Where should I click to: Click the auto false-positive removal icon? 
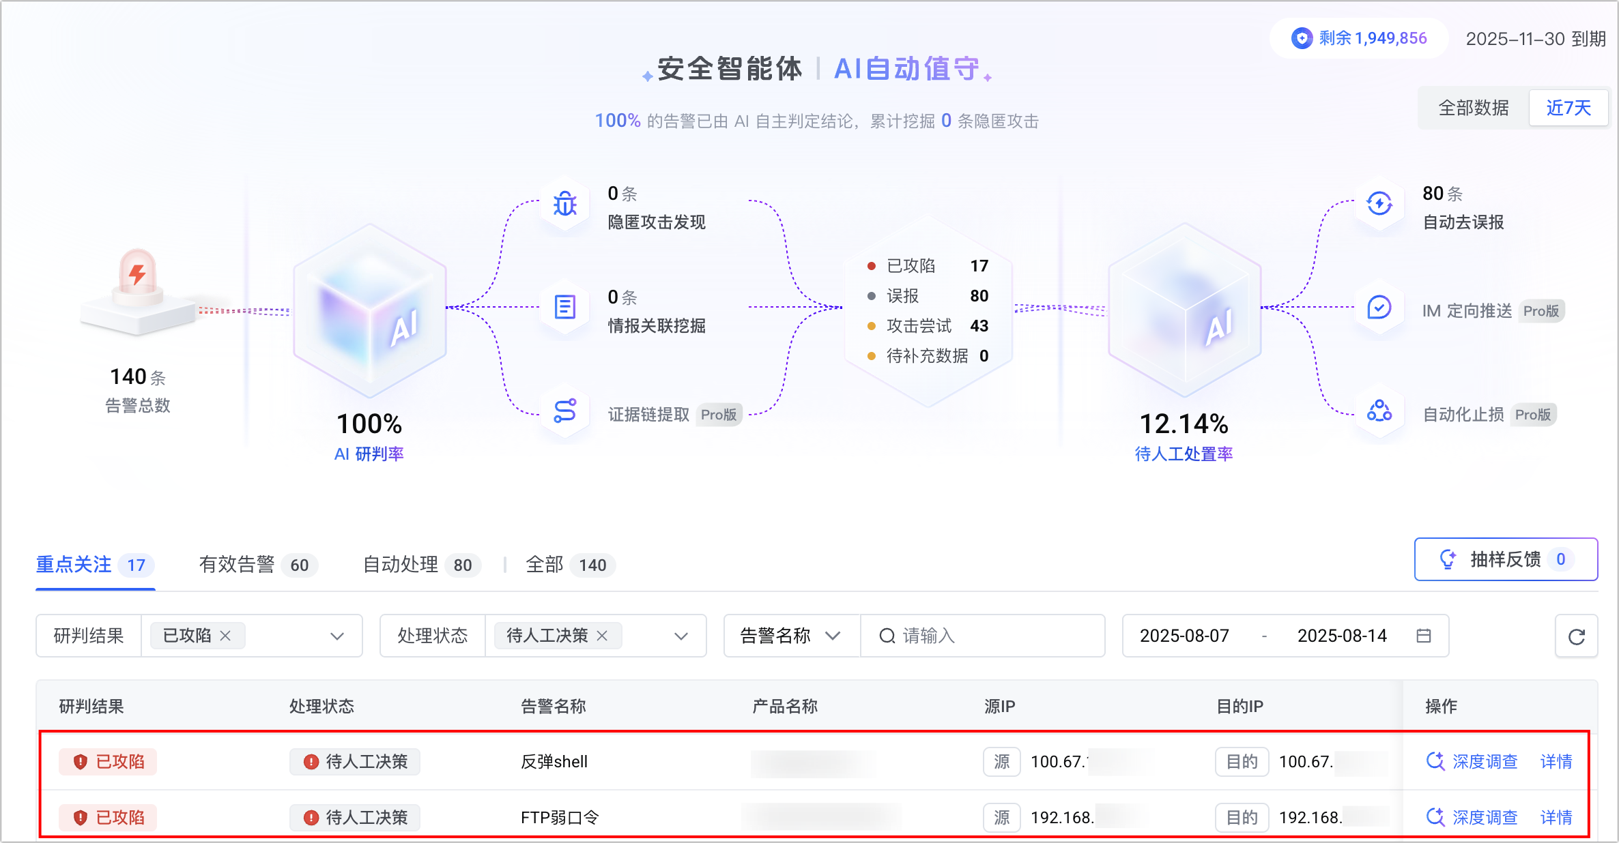click(x=1379, y=204)
